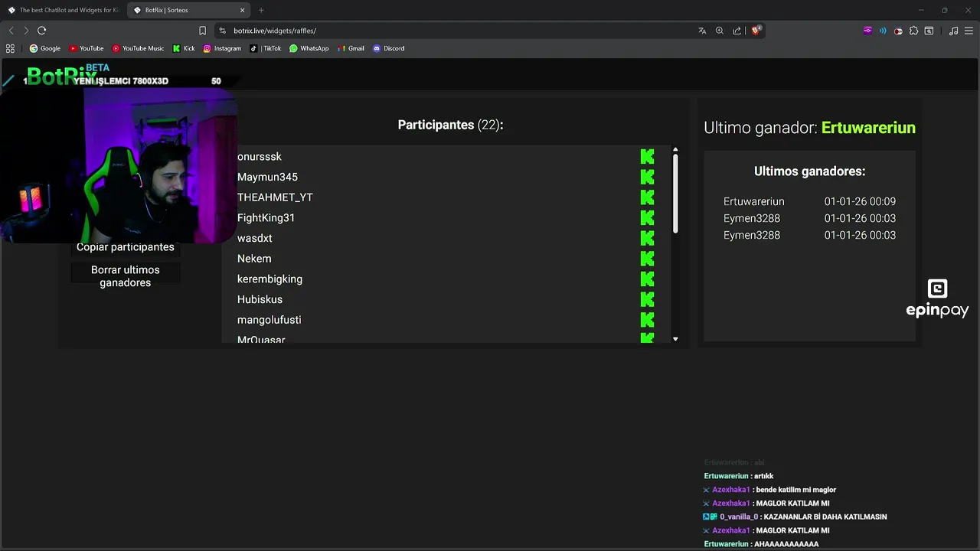Open site settings icon in address bar
Screen dimensions: 980x551
coord(222,31)
